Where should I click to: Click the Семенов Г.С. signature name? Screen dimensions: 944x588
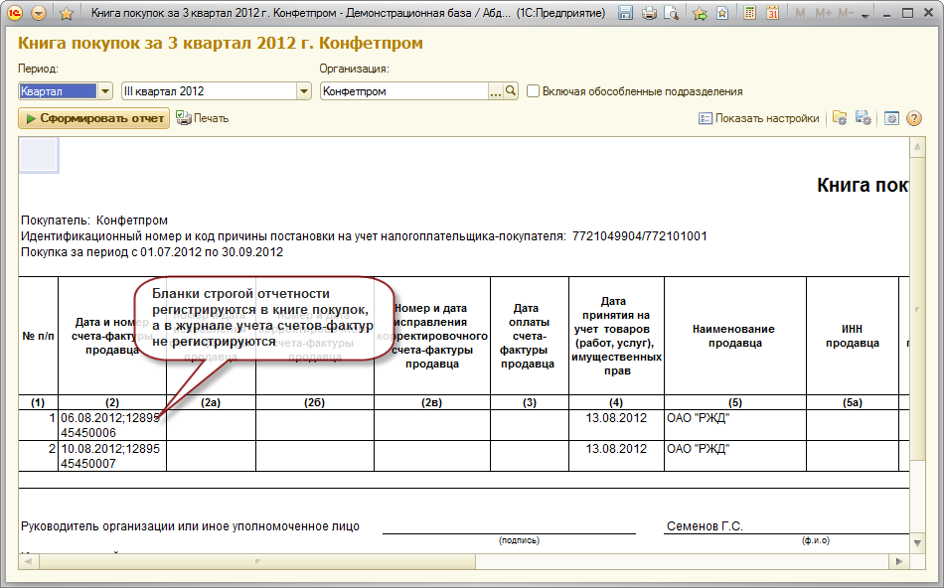(x=705, y=526)
